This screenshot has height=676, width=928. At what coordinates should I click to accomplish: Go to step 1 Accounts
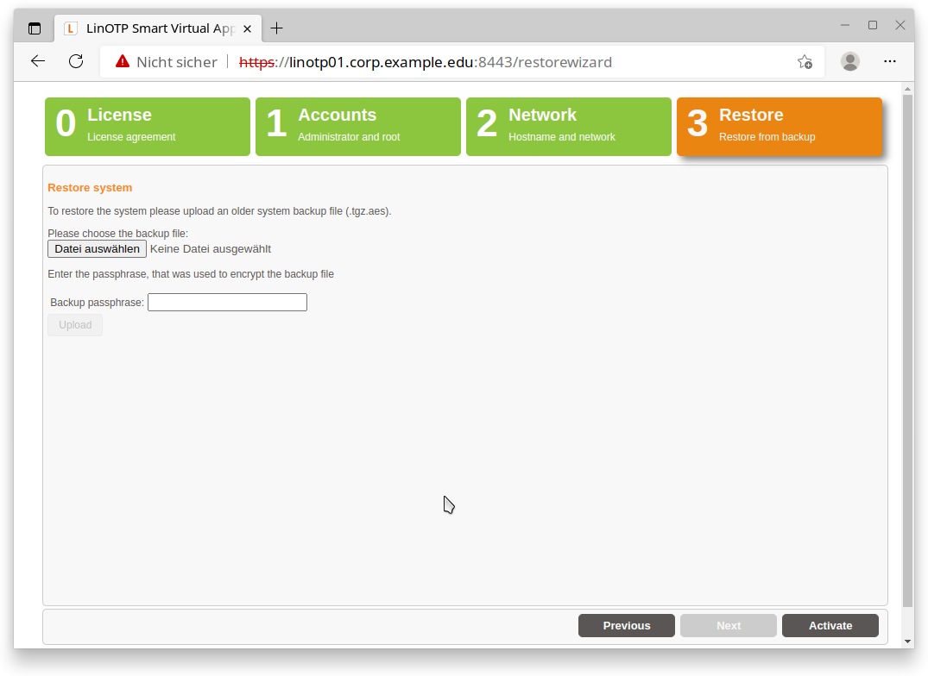[358, 127]
